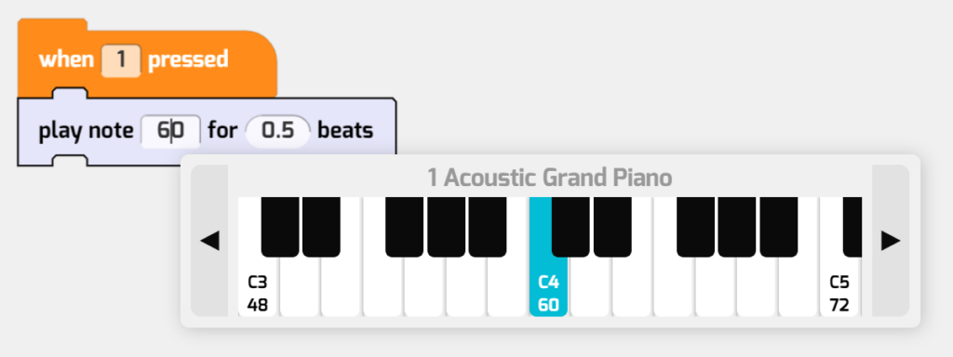Select the D#4 black key, second after C4
The height and width of the screenshot is (357, 953).
pos(612,226)
